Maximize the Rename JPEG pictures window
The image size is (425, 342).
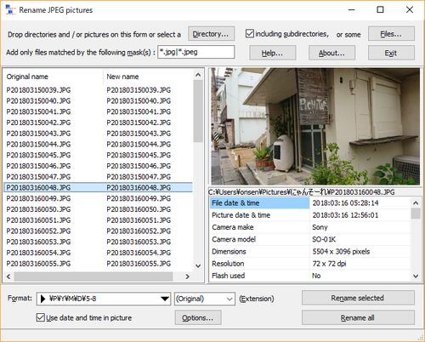coord(380,9)
